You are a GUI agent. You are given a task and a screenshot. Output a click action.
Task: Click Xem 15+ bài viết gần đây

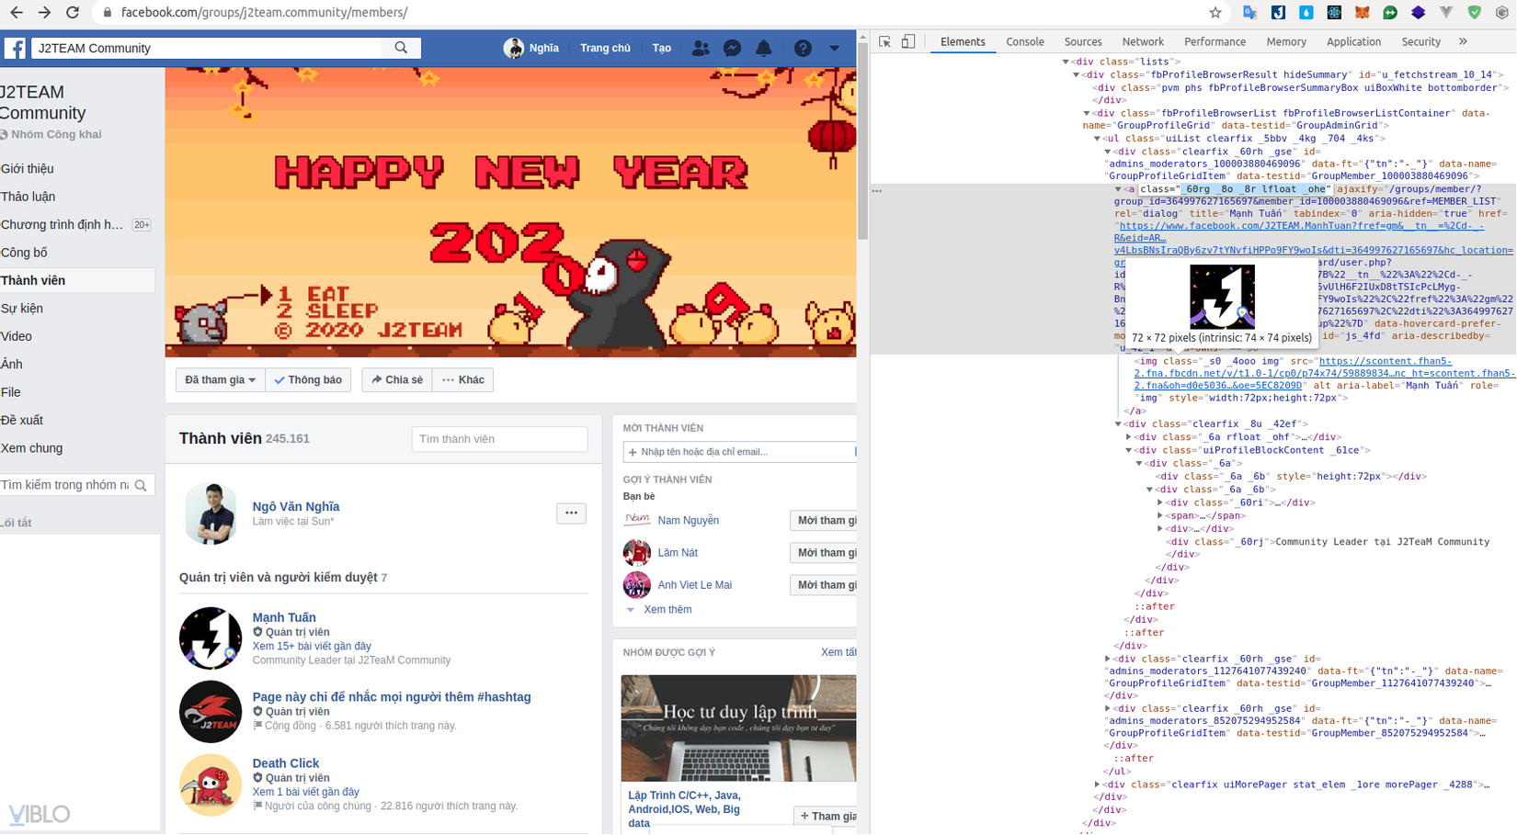(312, 646)
